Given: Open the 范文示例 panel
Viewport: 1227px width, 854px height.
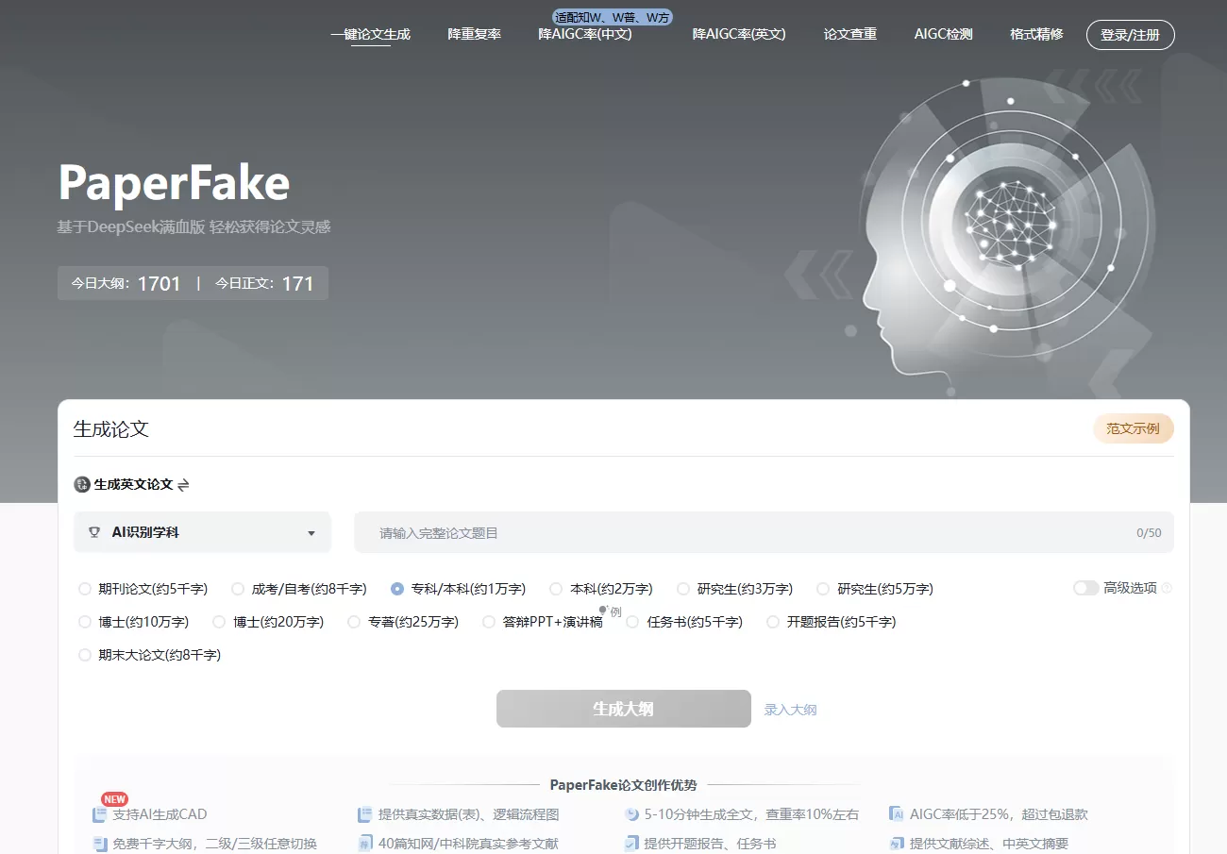Looking at the screenshot, I should 1133,427.
